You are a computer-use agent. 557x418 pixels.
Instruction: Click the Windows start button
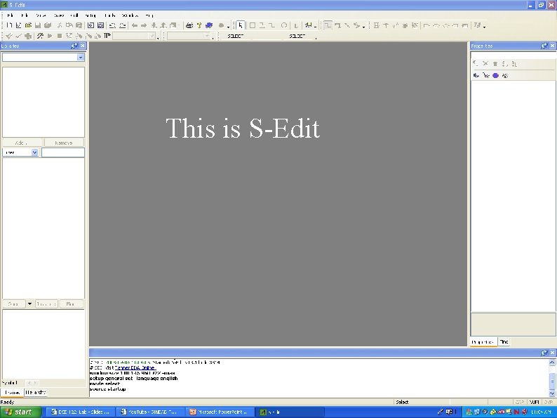click(20, 412)
